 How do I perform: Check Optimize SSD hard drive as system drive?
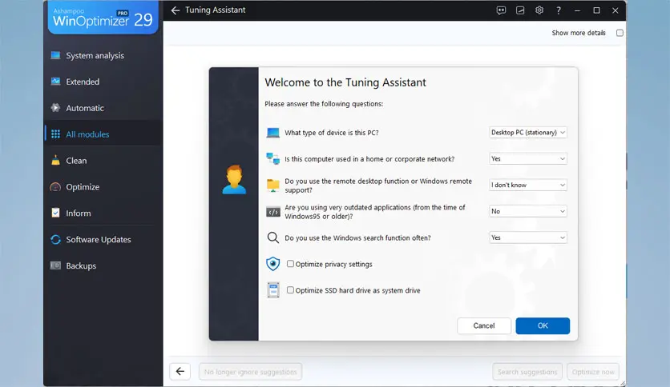(x=291, y=289)
